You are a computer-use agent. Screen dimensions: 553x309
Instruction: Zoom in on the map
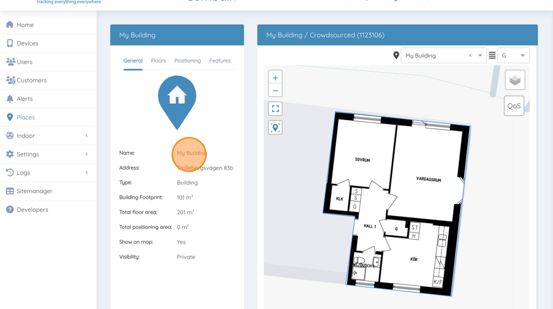[276, 78]
